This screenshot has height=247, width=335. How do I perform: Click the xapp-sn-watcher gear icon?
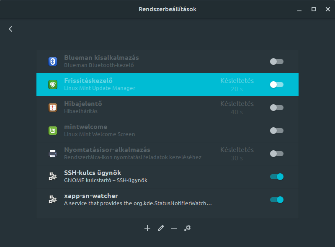pos(53,200)
